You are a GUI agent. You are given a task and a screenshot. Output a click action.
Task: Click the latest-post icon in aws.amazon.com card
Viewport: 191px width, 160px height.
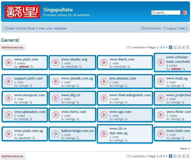coord(126,86)
